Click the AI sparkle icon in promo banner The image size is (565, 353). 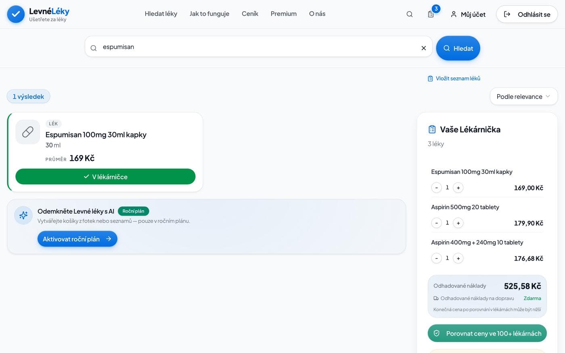coord(23,215)
